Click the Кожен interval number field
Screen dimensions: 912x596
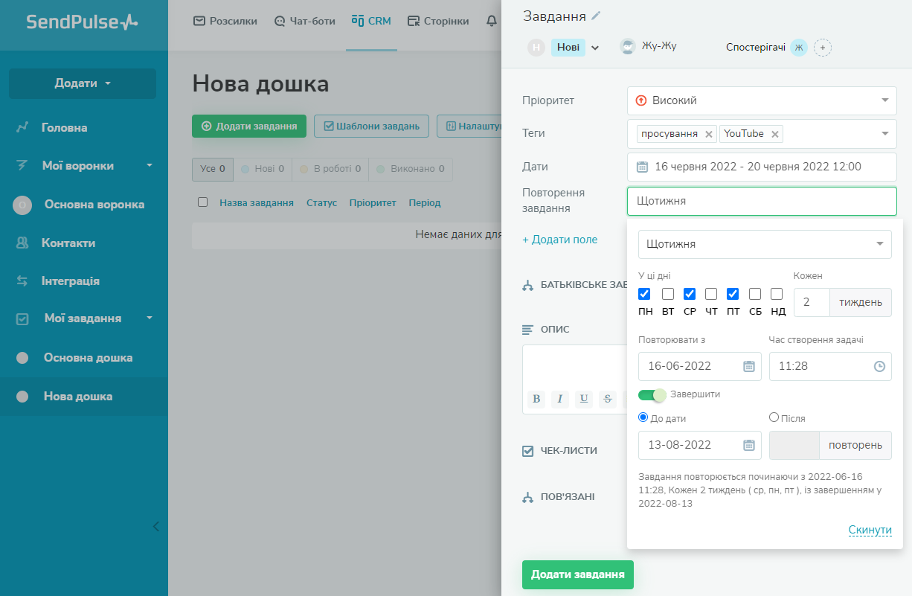tap(812, 302)
